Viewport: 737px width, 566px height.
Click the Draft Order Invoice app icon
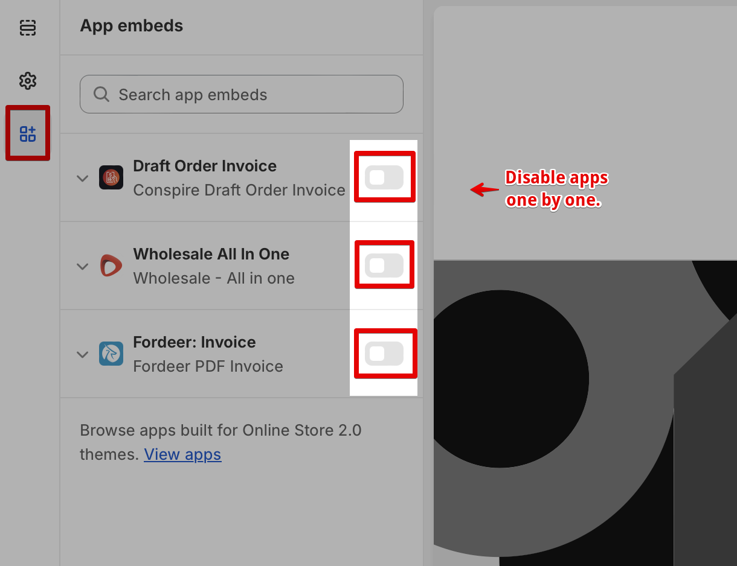(x=111, y=177)
